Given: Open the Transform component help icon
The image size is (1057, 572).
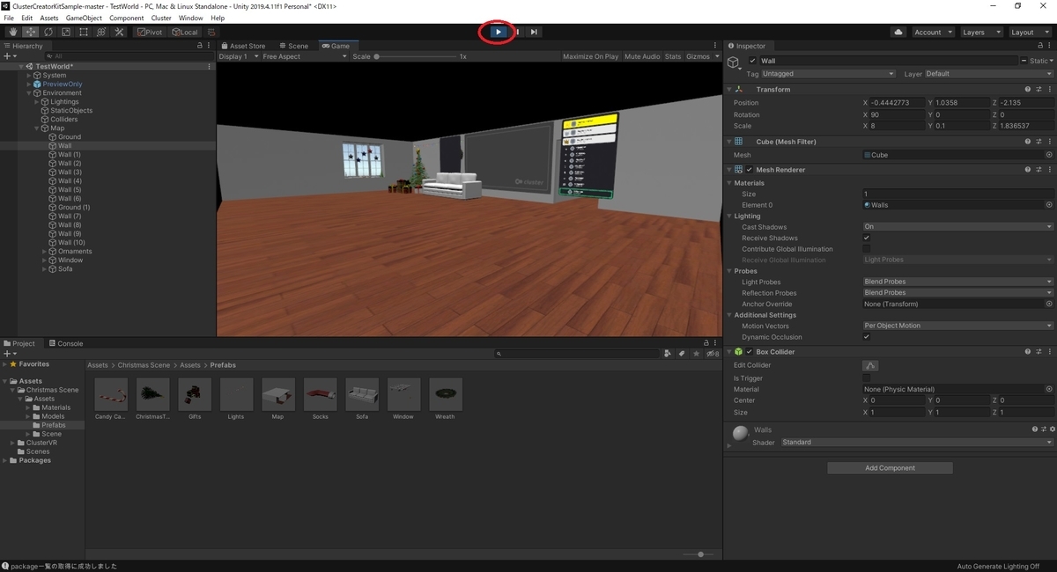Looking at the screenshot, I should tap(1028, 89).
